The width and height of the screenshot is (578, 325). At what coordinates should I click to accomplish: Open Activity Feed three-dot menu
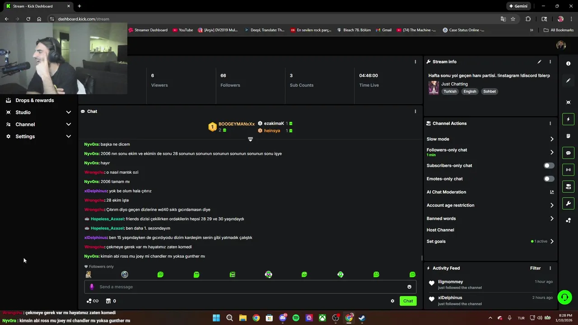tap(550, 268)
